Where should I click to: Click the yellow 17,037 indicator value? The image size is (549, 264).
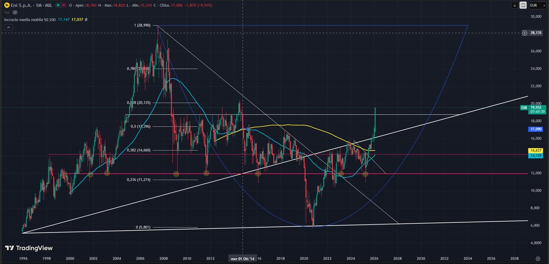pos(77,20)
